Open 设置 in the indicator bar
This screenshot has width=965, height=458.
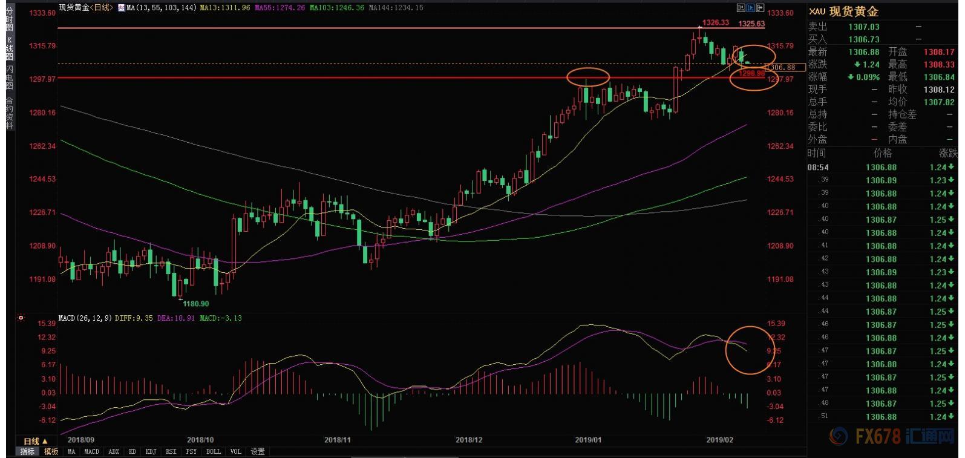pyautogui.click(x=258, y=452)
